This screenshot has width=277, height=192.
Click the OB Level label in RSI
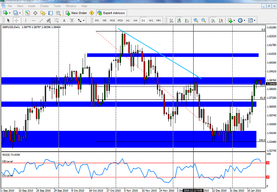pos(7,161)
